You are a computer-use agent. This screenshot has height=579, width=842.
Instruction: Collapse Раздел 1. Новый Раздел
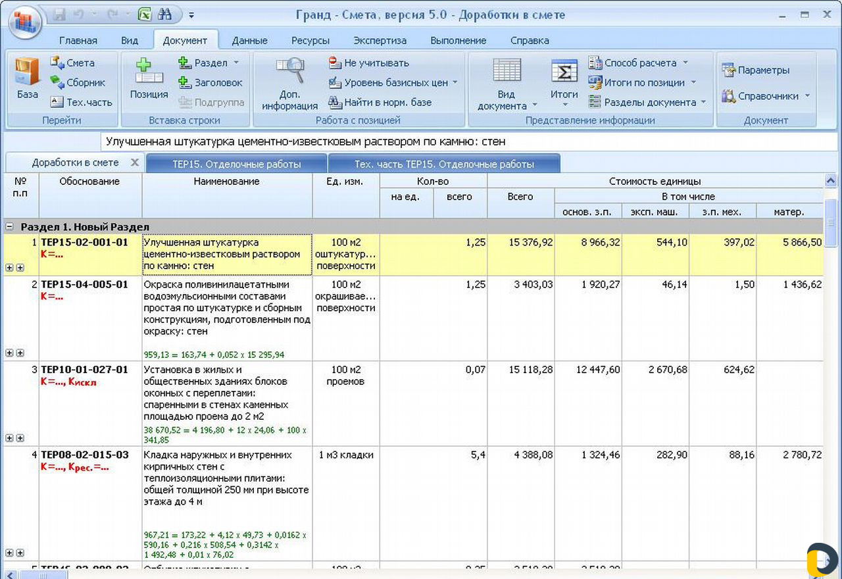point(10,226)
